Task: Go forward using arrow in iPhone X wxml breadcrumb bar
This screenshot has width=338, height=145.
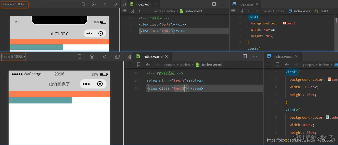Action: coord(148,11)
